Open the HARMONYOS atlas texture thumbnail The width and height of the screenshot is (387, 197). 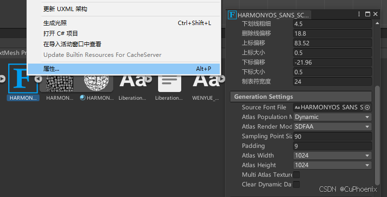(60, 83)
